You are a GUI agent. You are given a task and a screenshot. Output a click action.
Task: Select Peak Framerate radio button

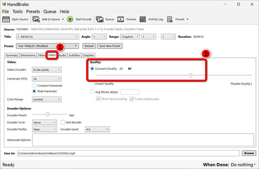pos(34,91)
